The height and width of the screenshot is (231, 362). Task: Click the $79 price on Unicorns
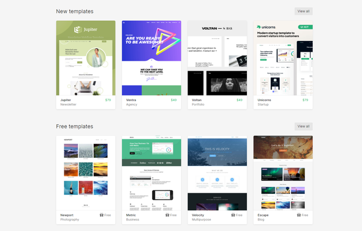pyautogui.click(x=305, y=100)
